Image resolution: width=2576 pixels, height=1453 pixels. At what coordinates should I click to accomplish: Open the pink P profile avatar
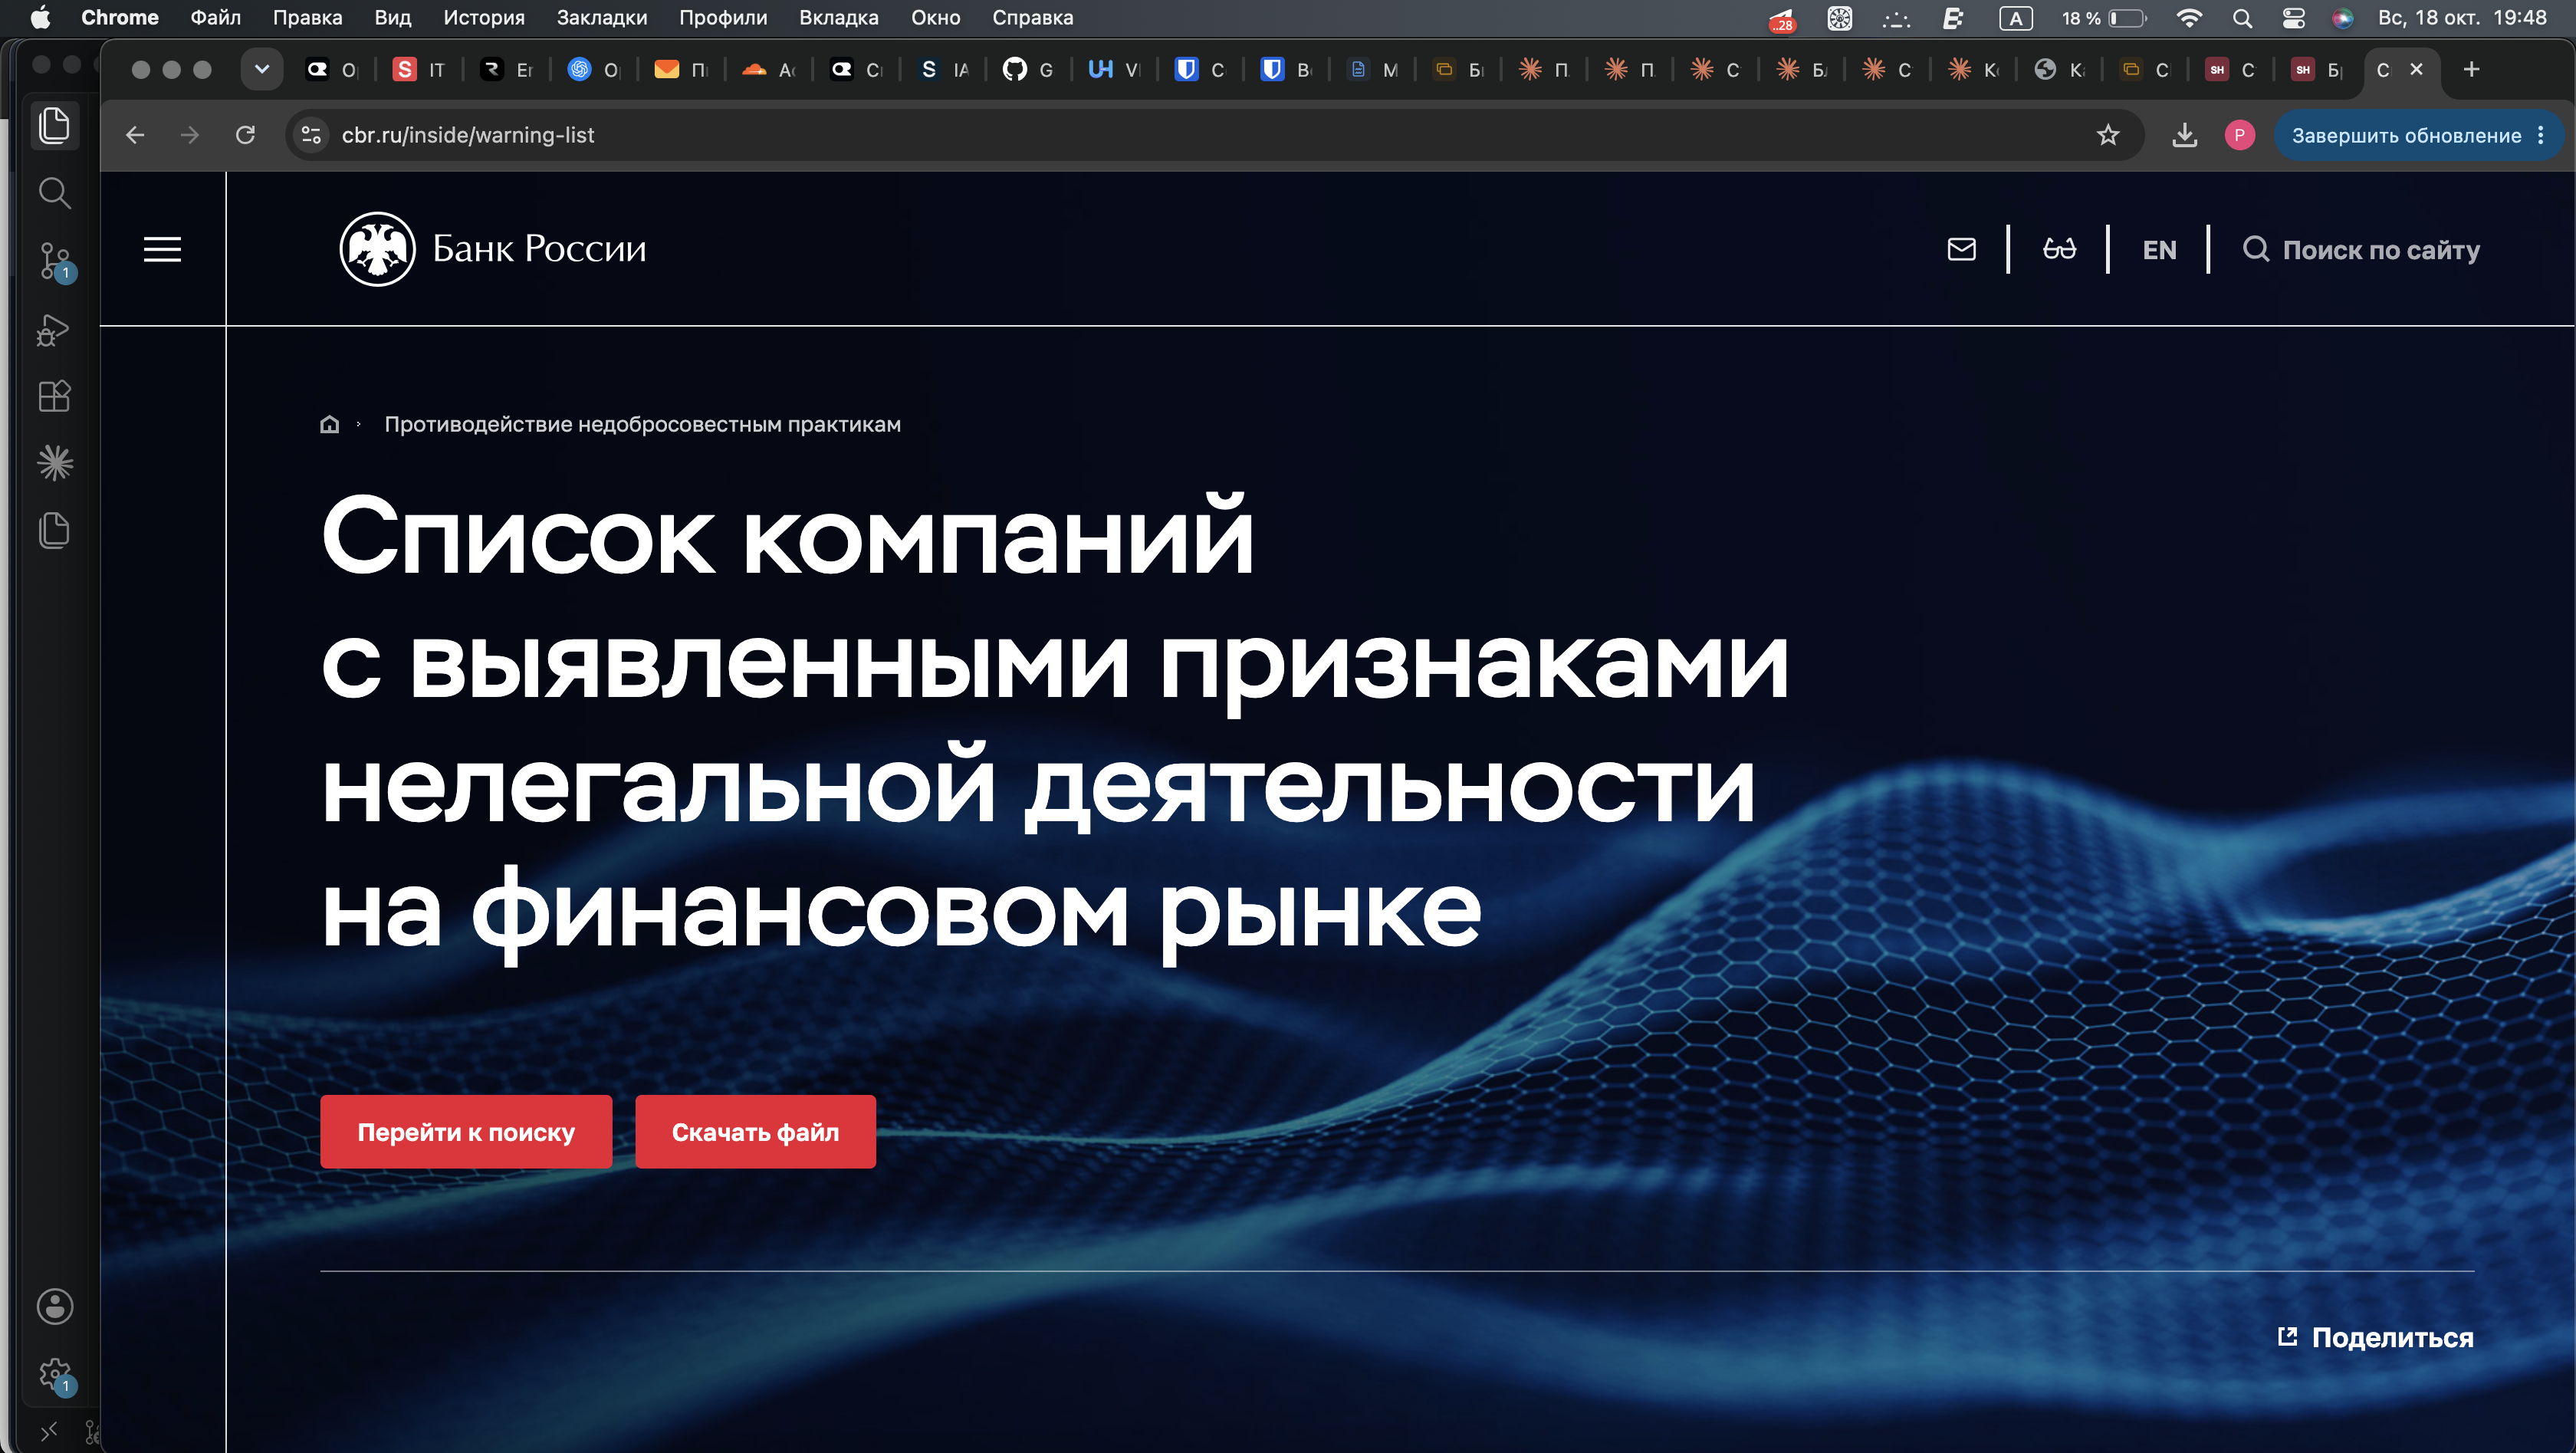coord(2239,135)
